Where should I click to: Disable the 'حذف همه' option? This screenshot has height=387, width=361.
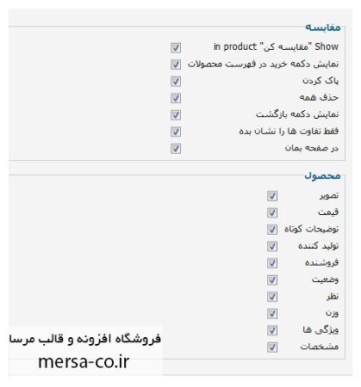pos(176,98)
